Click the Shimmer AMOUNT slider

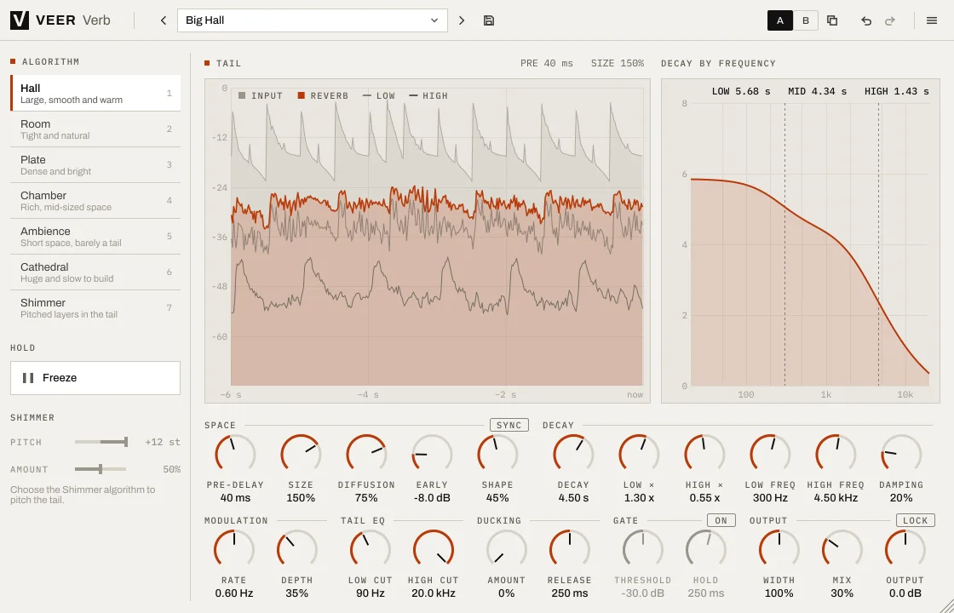click(x=101, y=469)
